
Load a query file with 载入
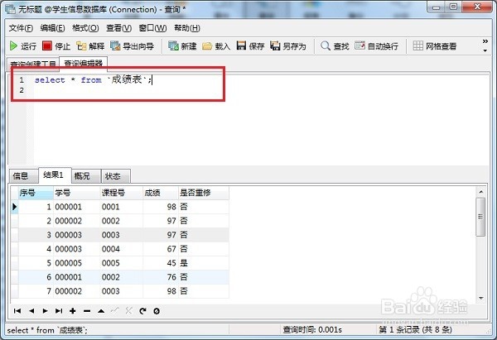(216, 46)
